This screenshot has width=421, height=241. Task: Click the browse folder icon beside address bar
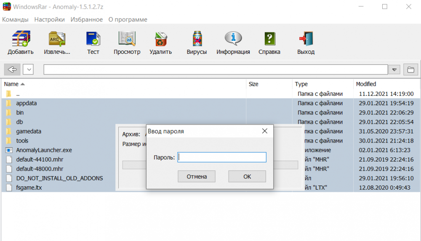[x=410, y=69]
